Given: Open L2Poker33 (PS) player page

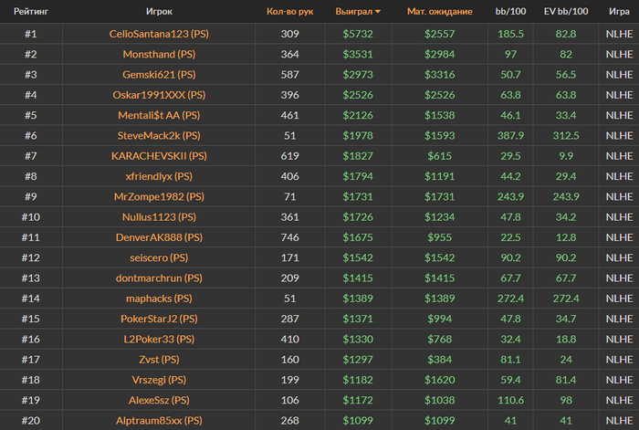Looking at the screenshot, I should pyautogui.click(x=159, y=339).
